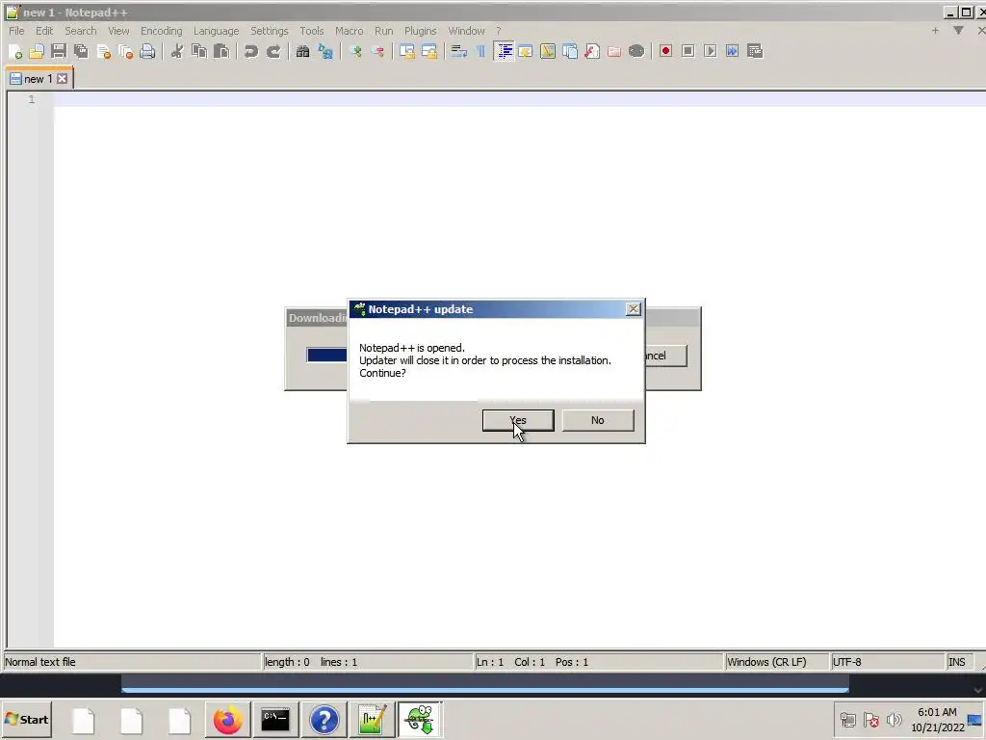Click the Paste toolbar icon
This screenshot has width=986, height=740.
221,52
